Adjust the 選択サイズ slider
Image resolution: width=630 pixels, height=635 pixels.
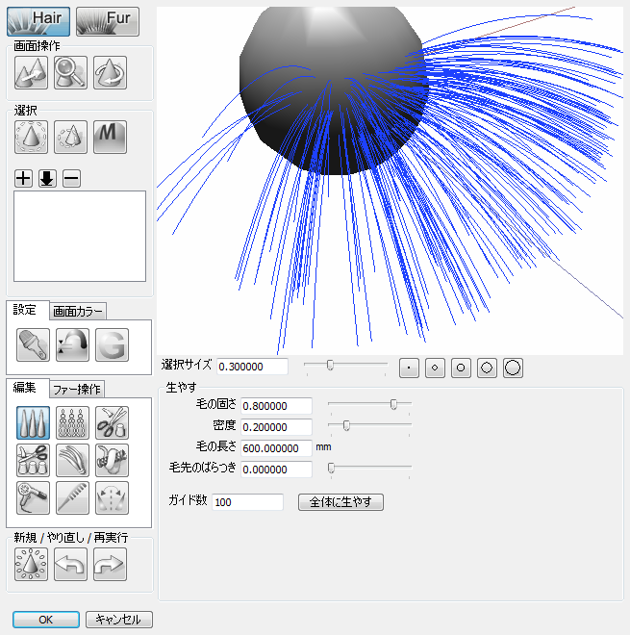coord(330,365)
